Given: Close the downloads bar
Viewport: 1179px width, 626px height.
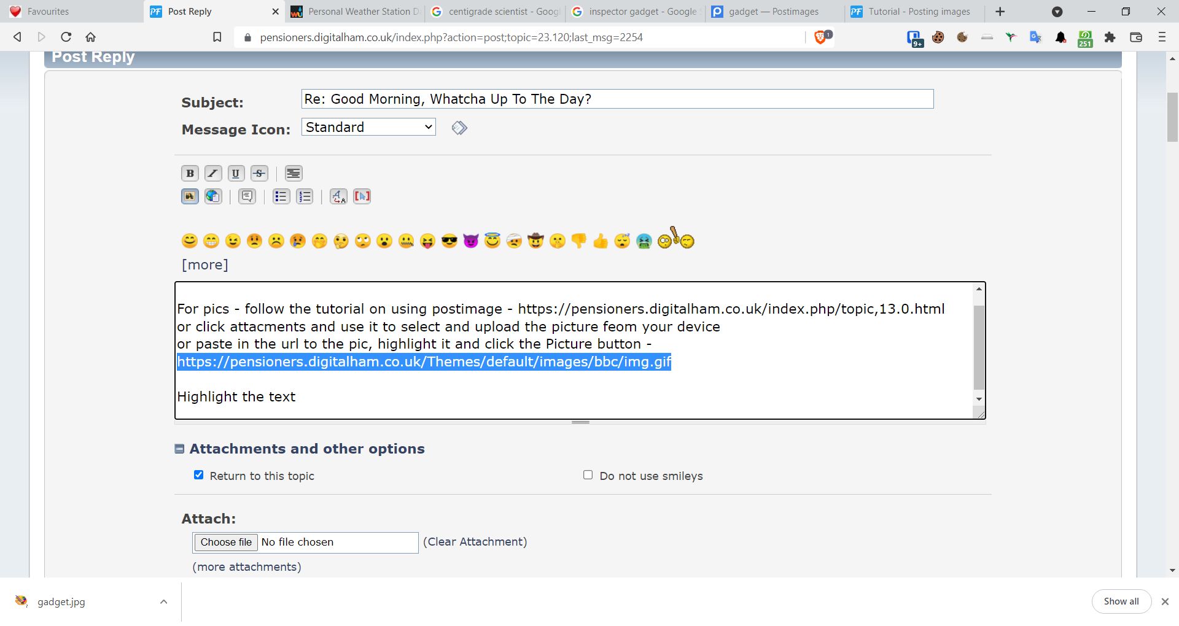Looking at the screenshot, I should click(1165, 602).
